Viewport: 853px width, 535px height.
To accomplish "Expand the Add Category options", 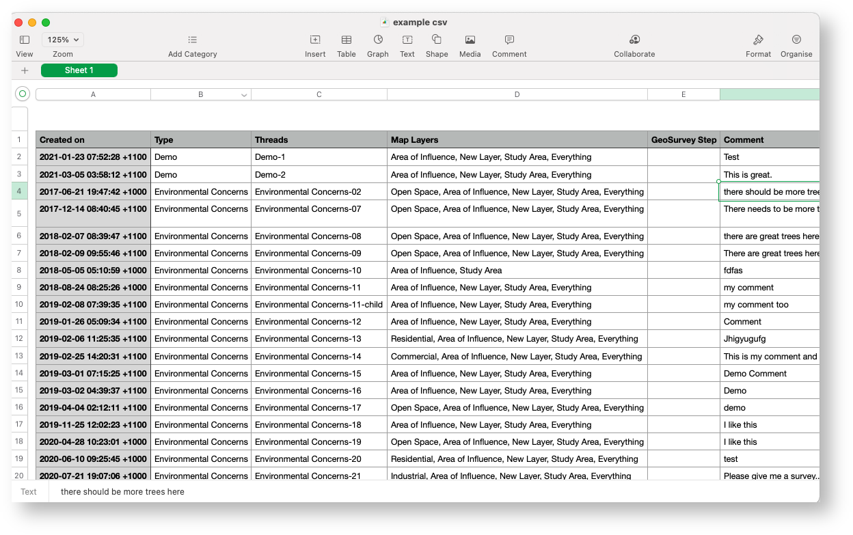I will pos(192,40).
